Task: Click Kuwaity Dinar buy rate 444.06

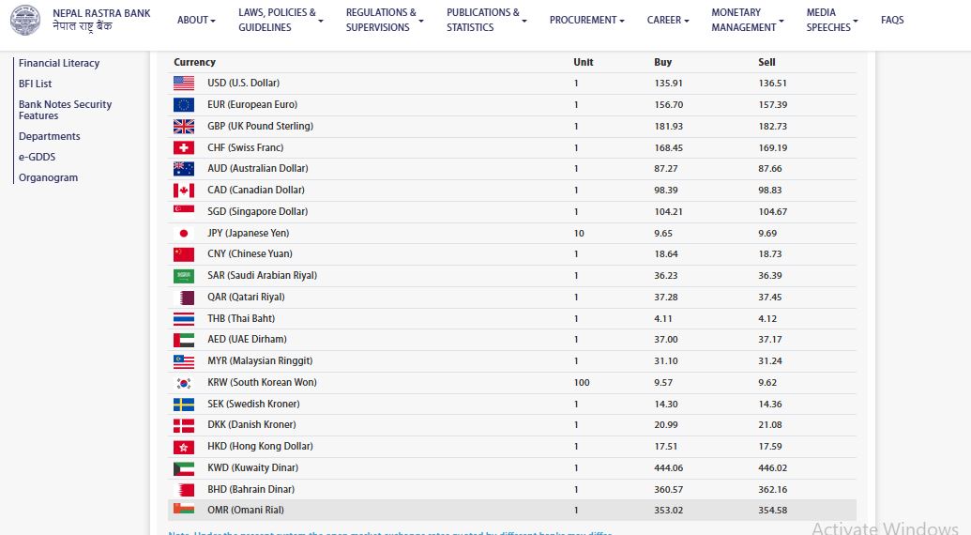Action: pyautogui.click(x=668, y=468)
